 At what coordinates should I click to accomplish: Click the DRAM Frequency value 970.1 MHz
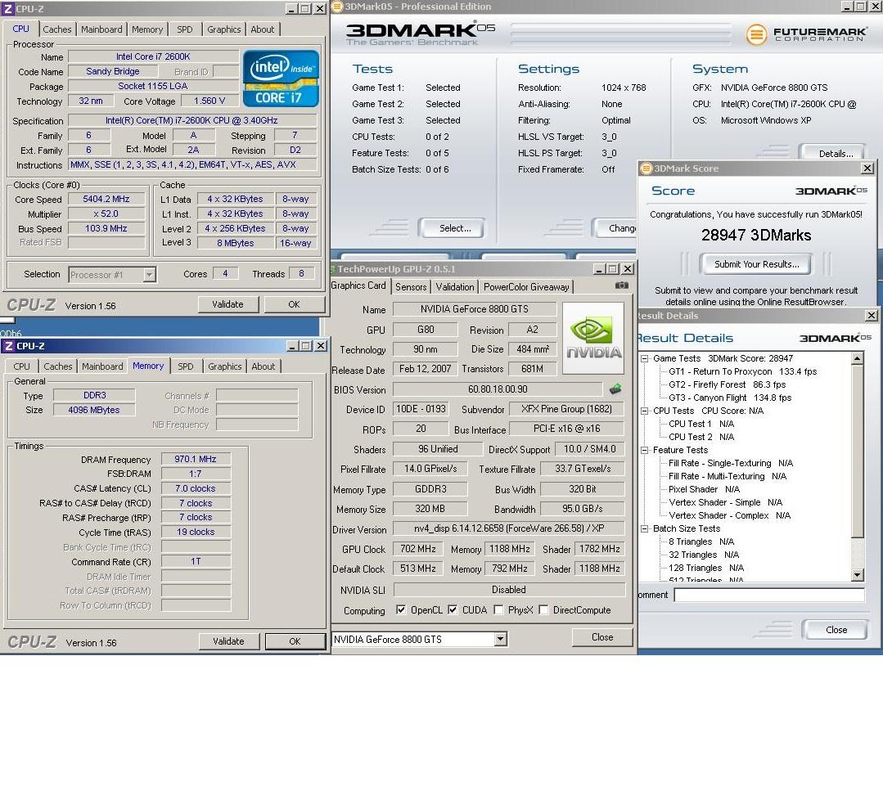[x=196, y=459]
